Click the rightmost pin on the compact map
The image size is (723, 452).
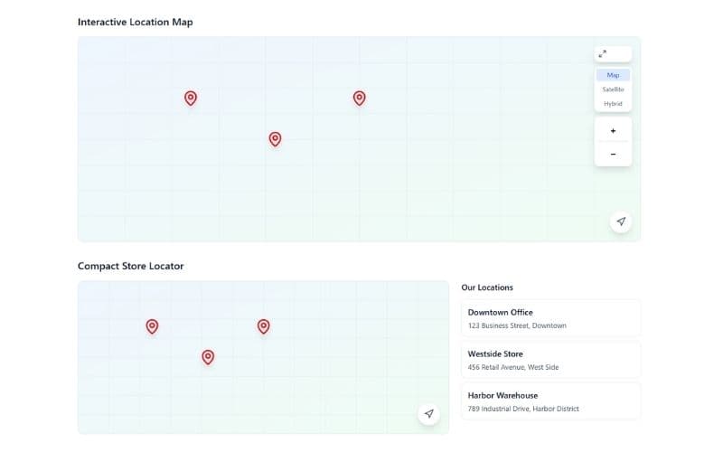pos(263,326)
